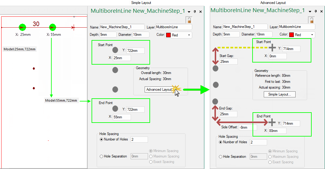325x169 pixels.
Task: Open the Color dropdown in Simple Layout
Action: pyautogui.click(x=189, y=35)
